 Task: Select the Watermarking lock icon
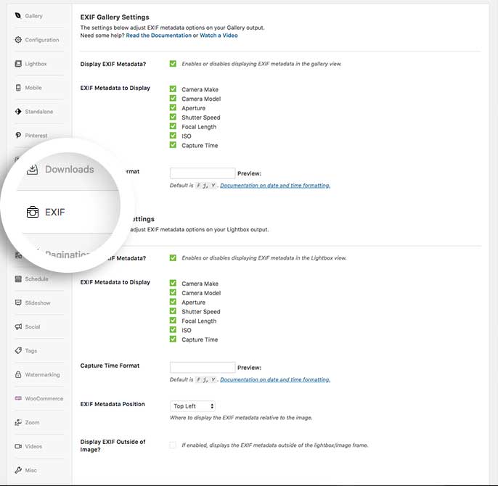click(18, 375)
